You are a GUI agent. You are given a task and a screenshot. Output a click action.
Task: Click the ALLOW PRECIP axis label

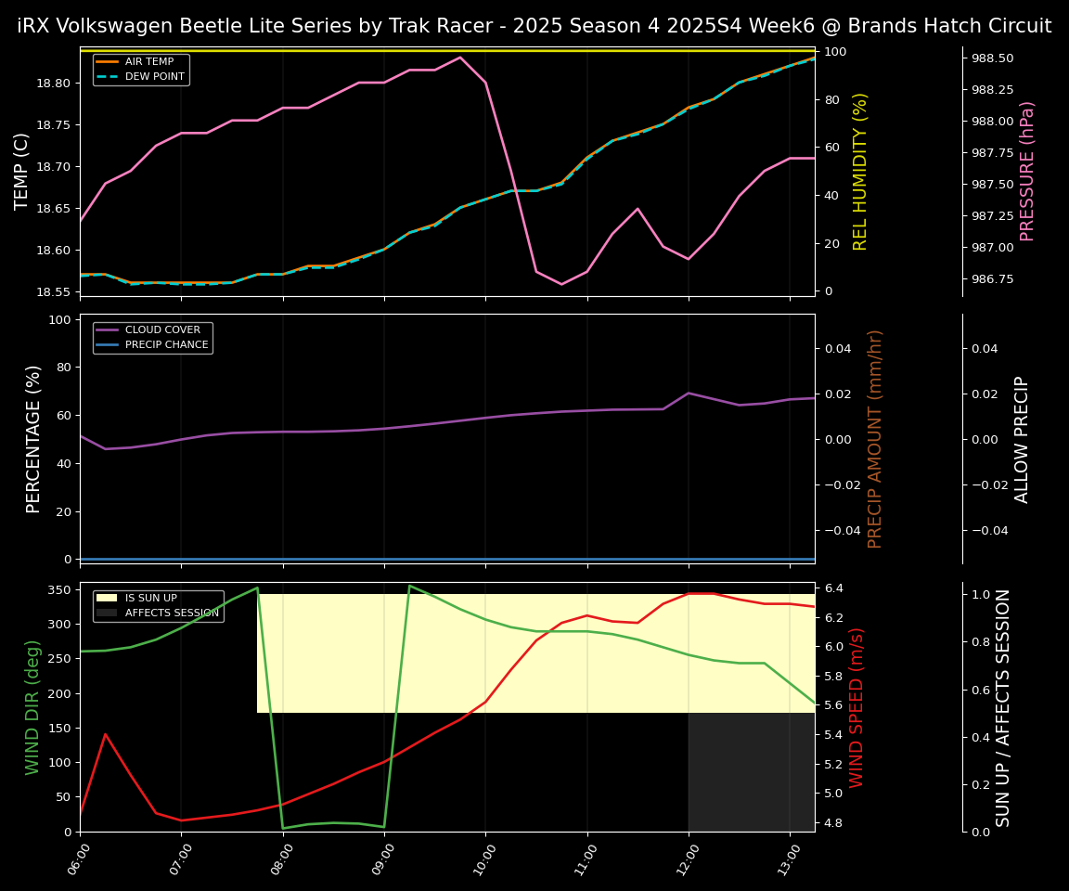tap(1023, 438)
